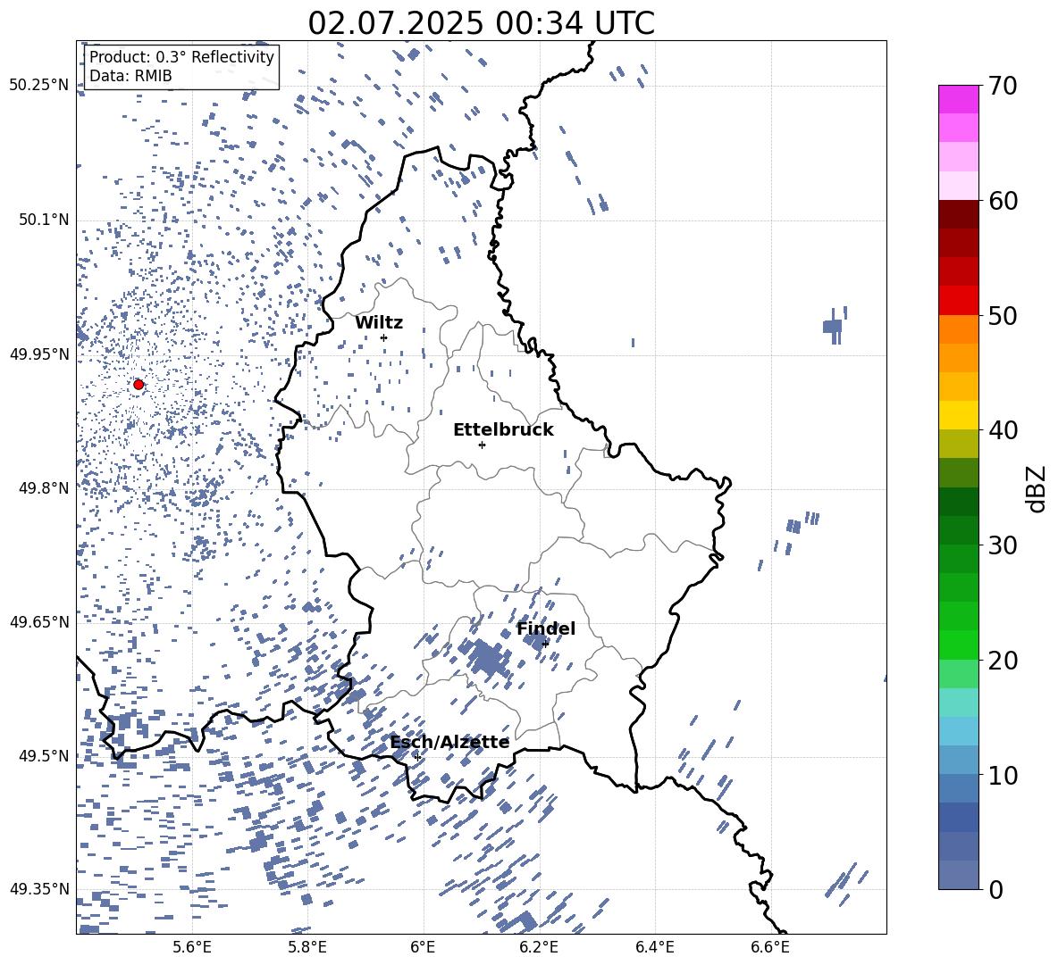
Task: Click the Data: RMIB text
Action: (x=130, y=76)
